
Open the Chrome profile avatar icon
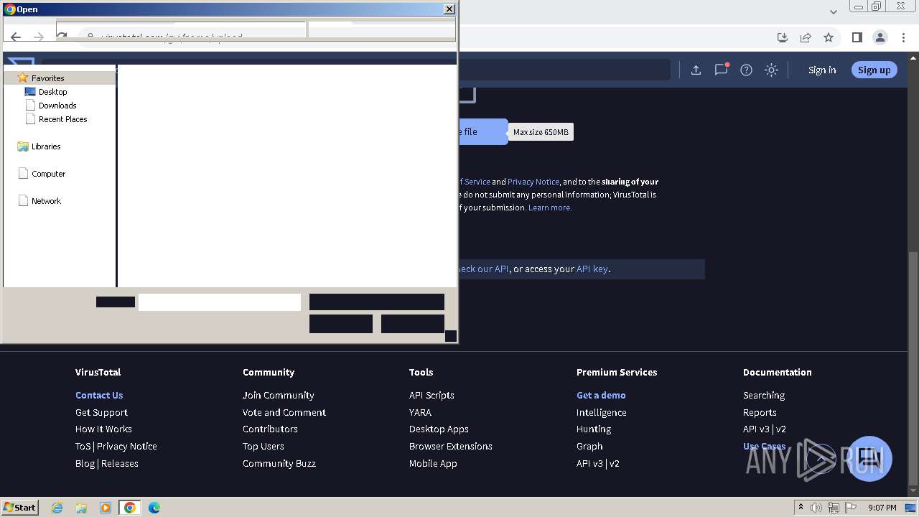tap(880, 37)
